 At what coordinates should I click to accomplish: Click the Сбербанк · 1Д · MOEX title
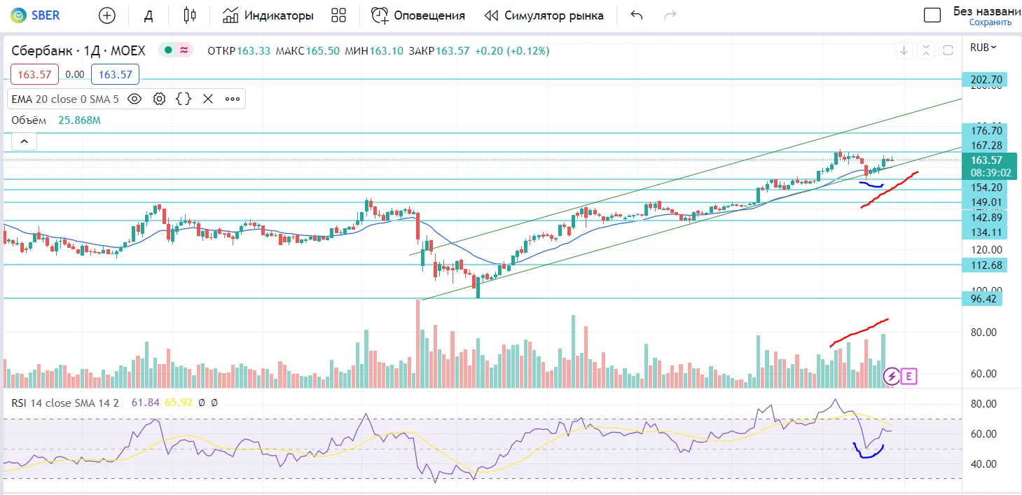click(78, 50)
